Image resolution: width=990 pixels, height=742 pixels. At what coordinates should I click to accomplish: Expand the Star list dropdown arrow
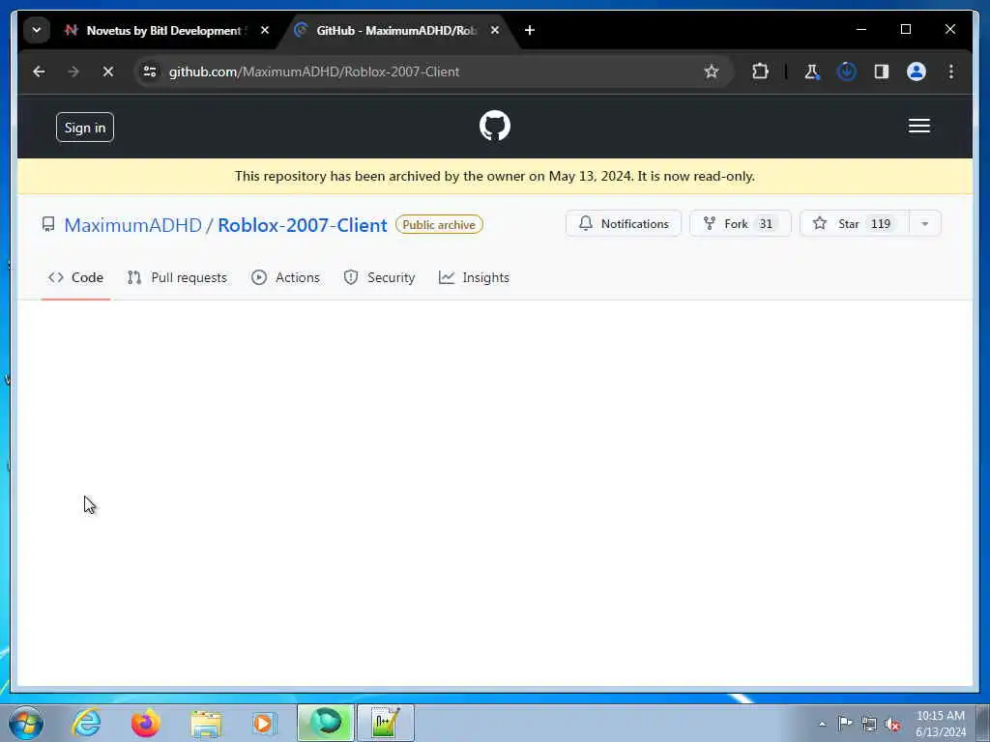click(925, 223)
